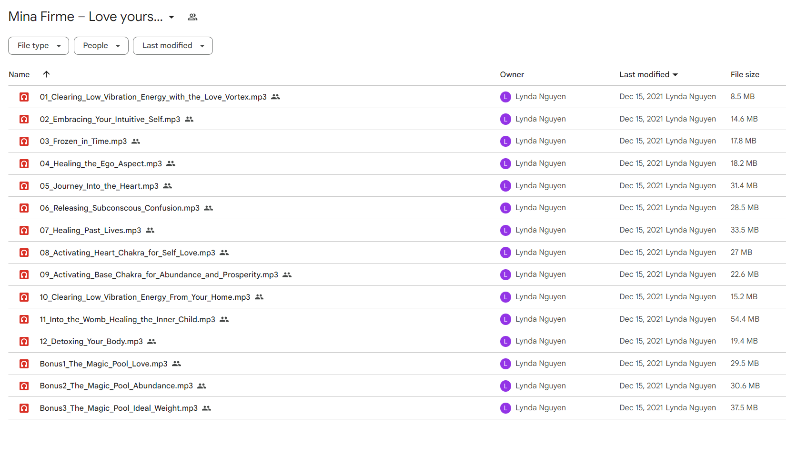Image resolution: width=786 pixels, height=467 pixels.
Task: Select file 03_Frozen_in_Time.mp3
Action: 83,141
